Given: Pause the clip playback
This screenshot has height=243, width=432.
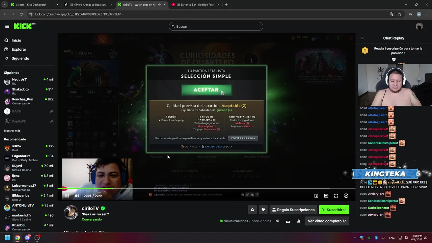Looking at the screenshot, I should (x=67, y=196).
